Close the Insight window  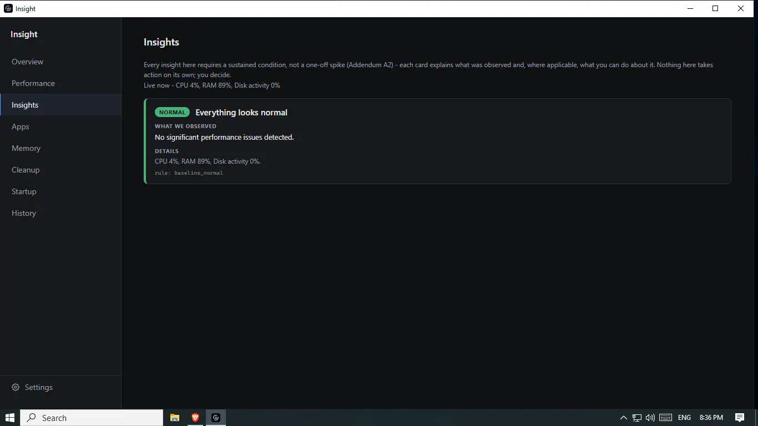point(741,8)
